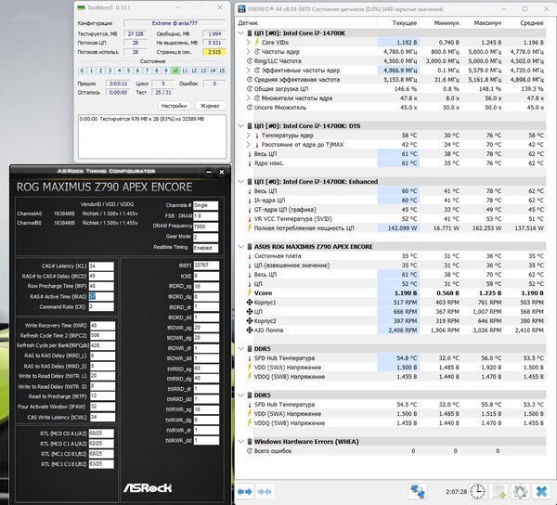Collapse the ASUS ROG MAXIMUS Z790 APEX ENCORE group
Screen dimensions: 557x505
click(x=240, y=246)
